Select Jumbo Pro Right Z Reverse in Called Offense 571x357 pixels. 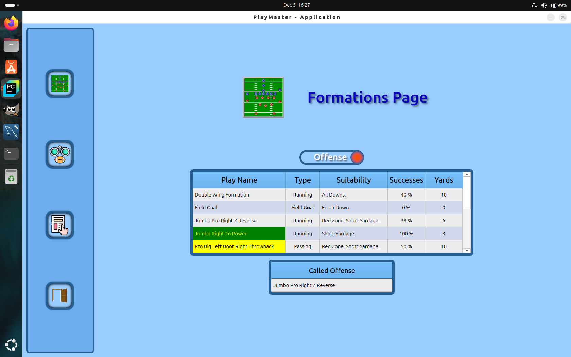pyautogui.click(x=331, y=285)
